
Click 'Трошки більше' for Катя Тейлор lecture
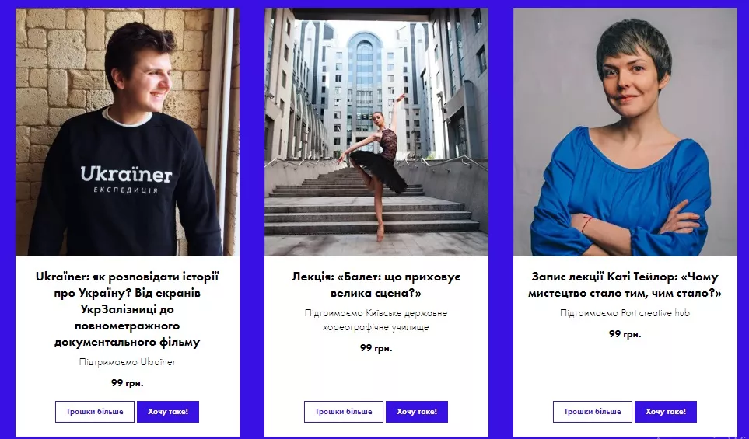tap(593, 412)
